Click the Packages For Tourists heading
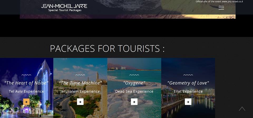 point(107,48)
